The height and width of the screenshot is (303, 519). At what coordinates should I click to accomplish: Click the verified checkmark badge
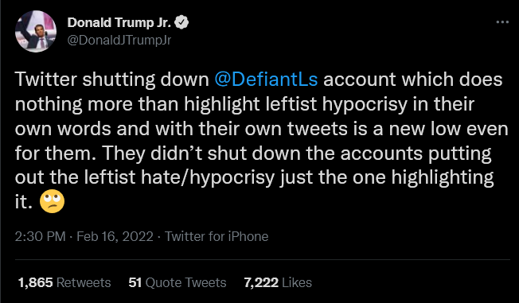point(181,22)
